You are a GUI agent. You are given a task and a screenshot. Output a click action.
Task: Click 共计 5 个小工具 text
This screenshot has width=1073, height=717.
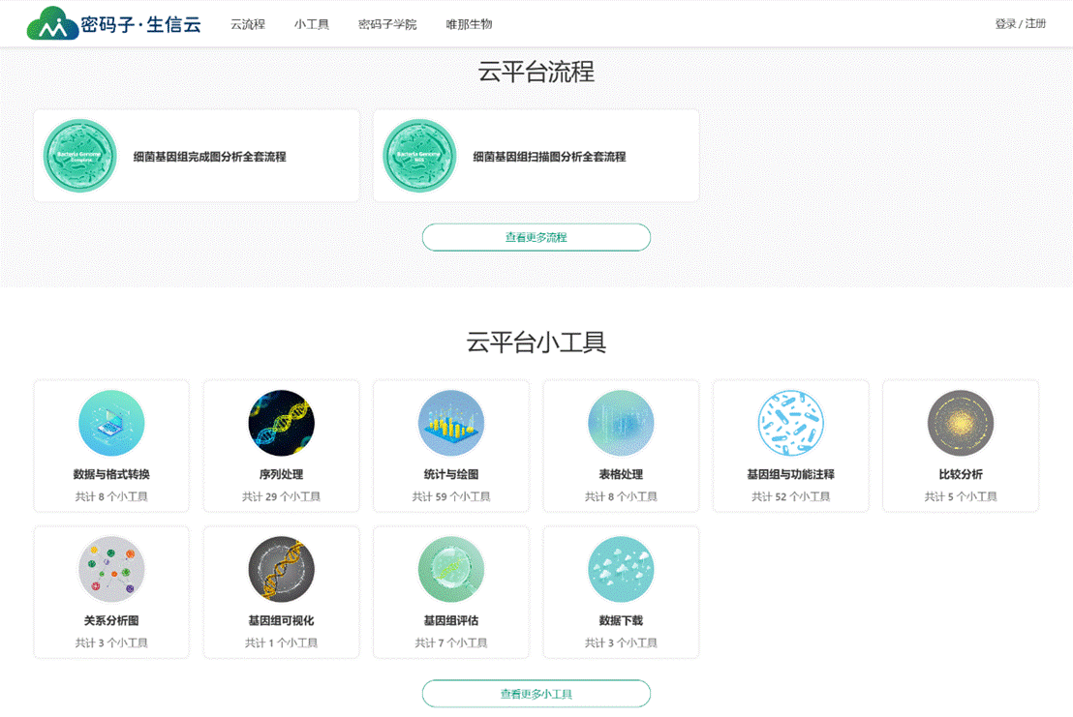[961, 497]
